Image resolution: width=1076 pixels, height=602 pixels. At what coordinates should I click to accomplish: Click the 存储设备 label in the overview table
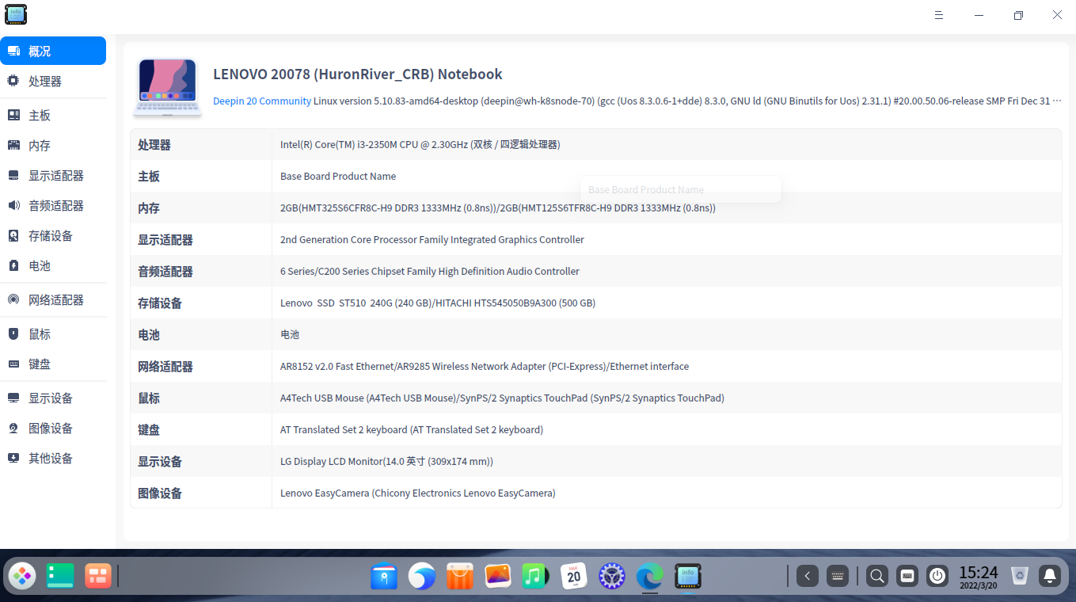pyautogui.click(x=160, y=303)
